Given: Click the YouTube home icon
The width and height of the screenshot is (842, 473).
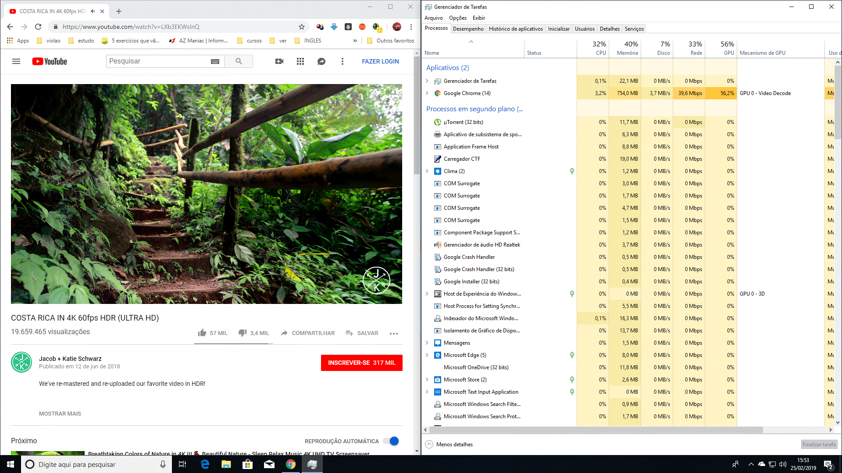Looking at the screenshot, I should pyautogui.click(x=49, y=61).
